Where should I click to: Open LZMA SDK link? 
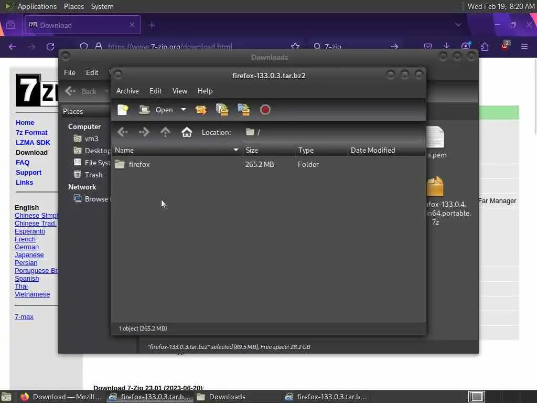(x=33, y=142)
